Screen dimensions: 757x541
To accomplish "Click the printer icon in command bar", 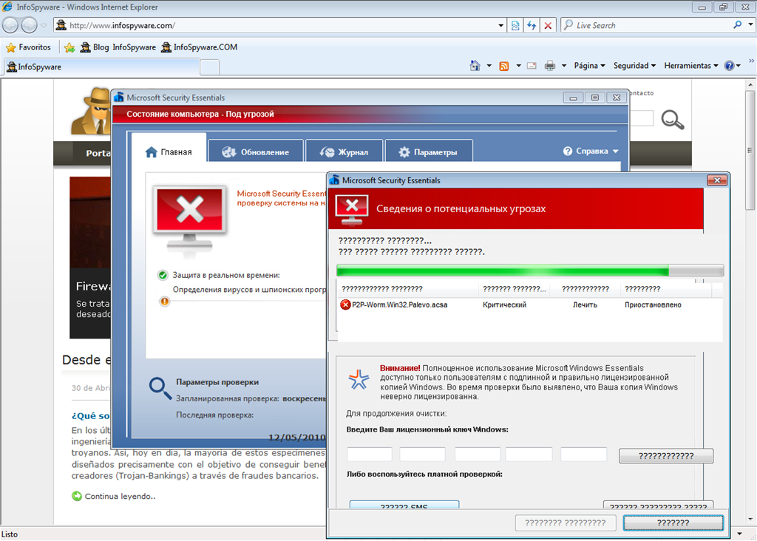I will pos(550,66).
